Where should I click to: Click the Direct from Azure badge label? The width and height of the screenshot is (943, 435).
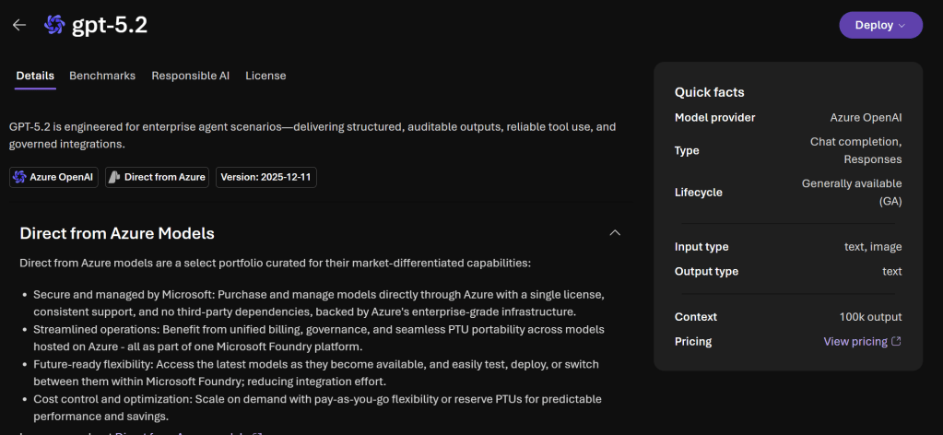pyautogui.click(x=165, y=177)
